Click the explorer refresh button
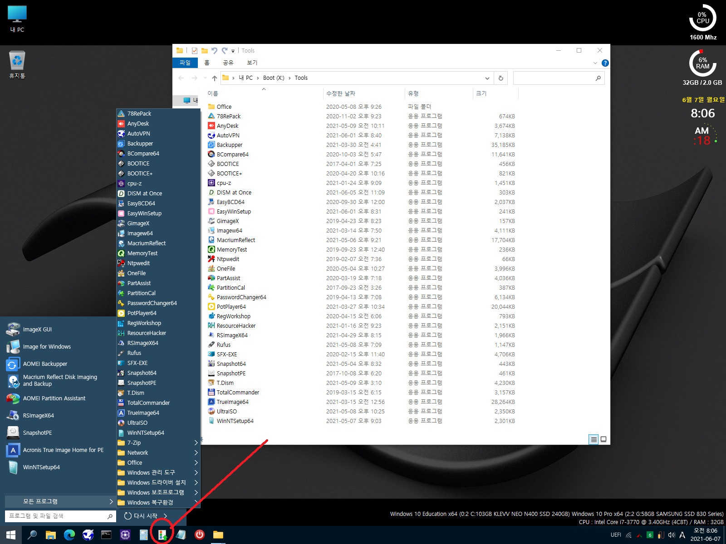The image size is (726, 544). [501, 78]
